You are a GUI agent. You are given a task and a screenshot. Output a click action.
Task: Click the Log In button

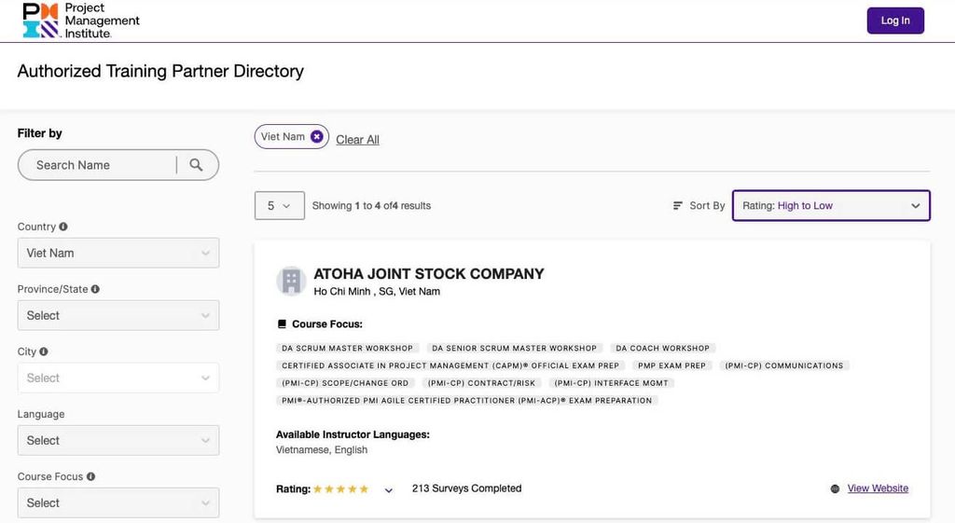[x=895, y=21]
